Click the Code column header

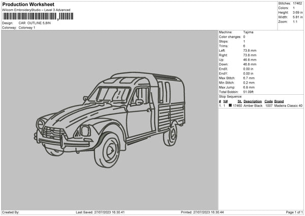(268, 101)
